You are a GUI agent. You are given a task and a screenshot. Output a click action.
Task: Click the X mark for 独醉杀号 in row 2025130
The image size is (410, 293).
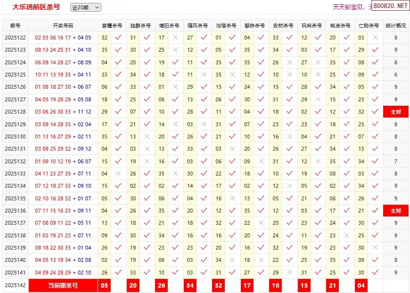click(147, 137)
